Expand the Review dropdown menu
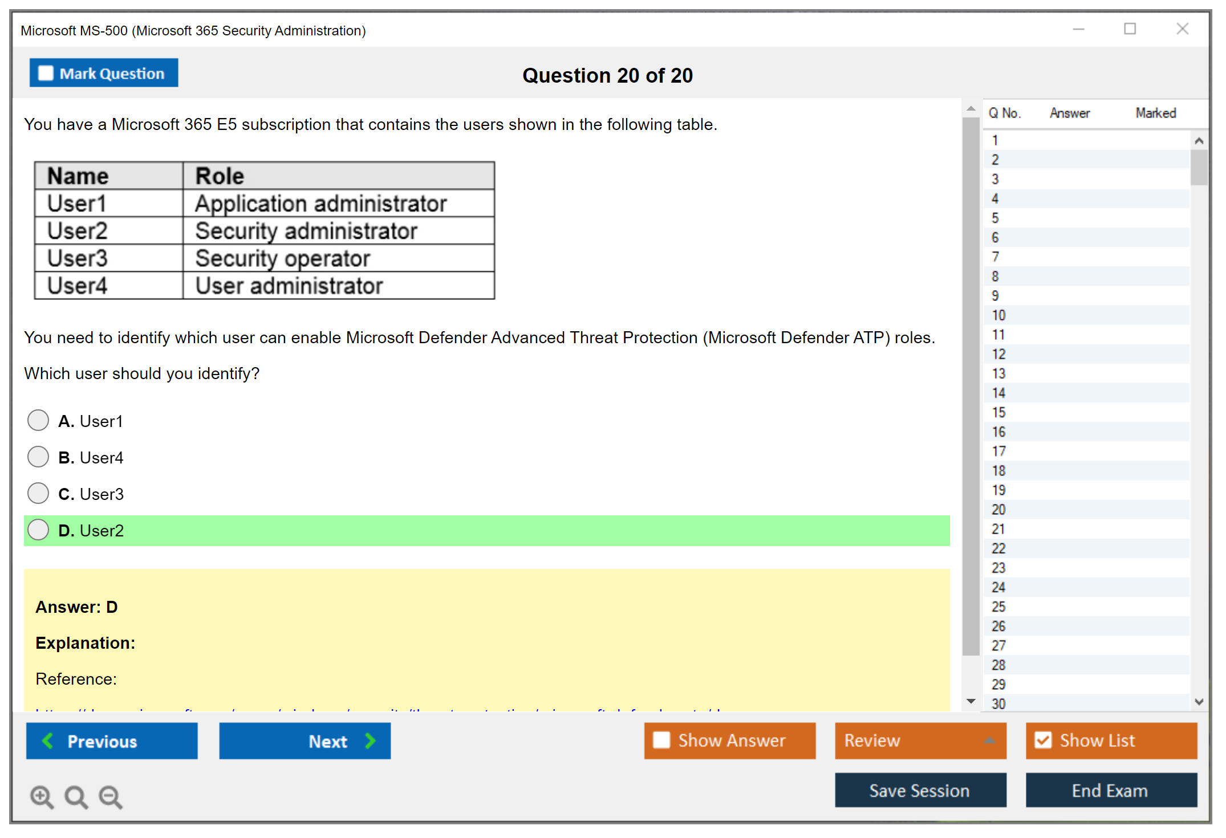This screenshot has height=838, width=1226. (989, 741)
